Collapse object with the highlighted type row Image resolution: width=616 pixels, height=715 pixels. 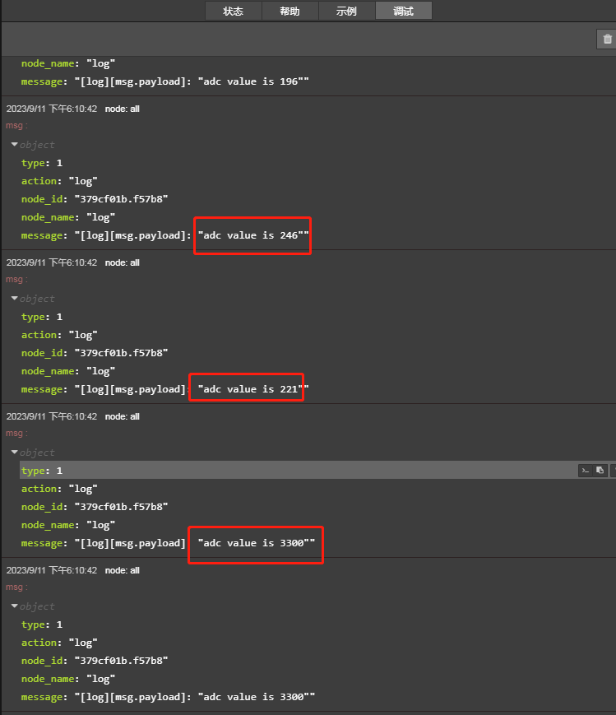(x=15, y=453)
